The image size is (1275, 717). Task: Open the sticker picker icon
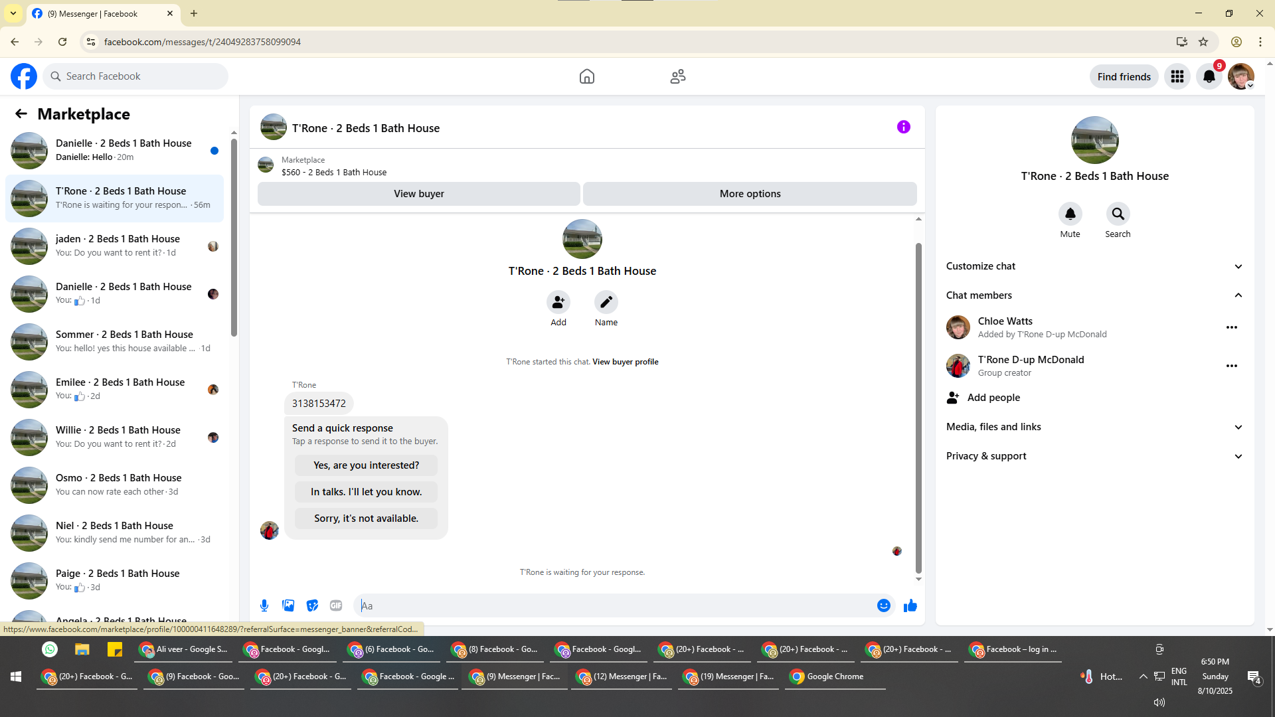pos(312,605)
